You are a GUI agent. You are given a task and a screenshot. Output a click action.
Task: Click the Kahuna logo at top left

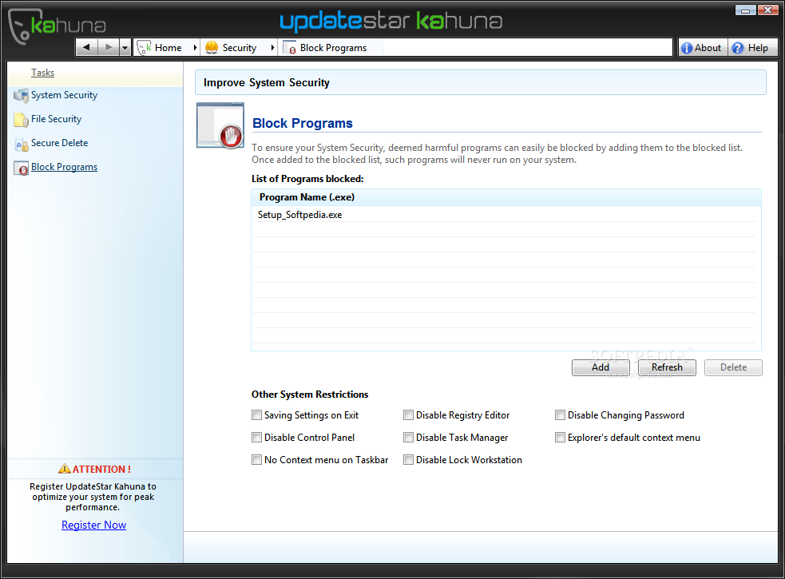point(57,26)
